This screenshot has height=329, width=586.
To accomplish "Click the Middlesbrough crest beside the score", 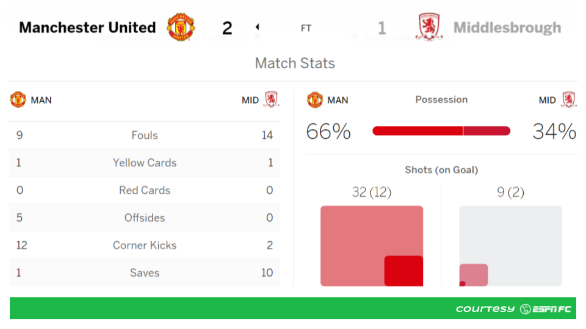I will 429,26.
